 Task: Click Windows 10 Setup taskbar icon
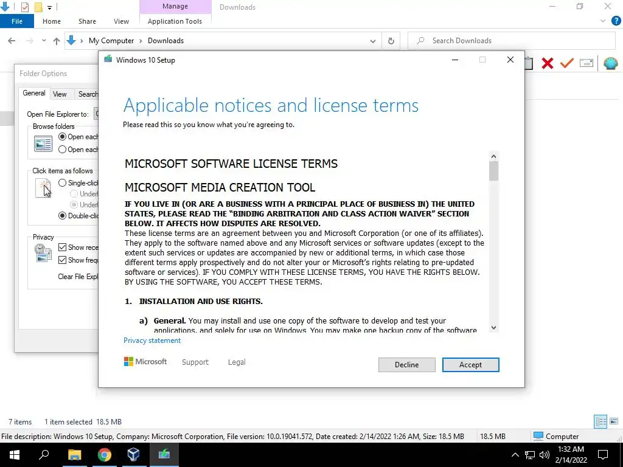[x=164, y=455]
